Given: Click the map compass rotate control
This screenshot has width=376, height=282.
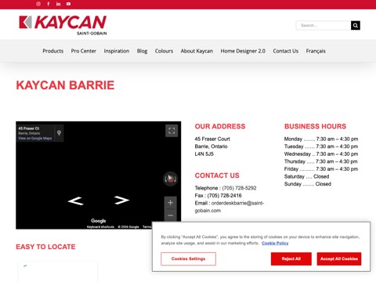Looking at the screenshot, I should pos(170,179).
